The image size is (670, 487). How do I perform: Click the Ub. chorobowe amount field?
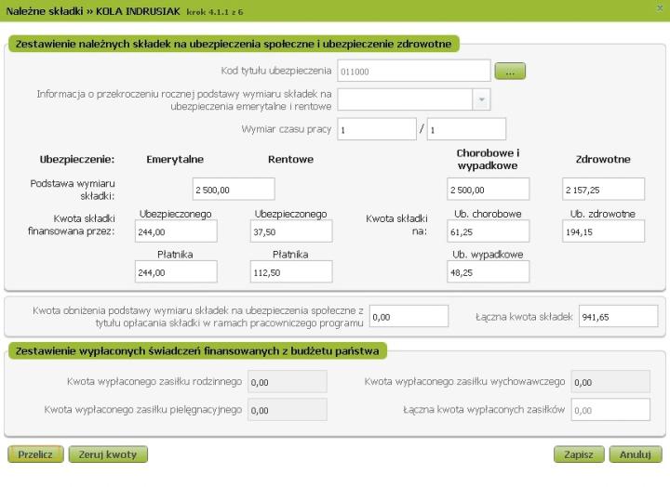click(488, 231)
